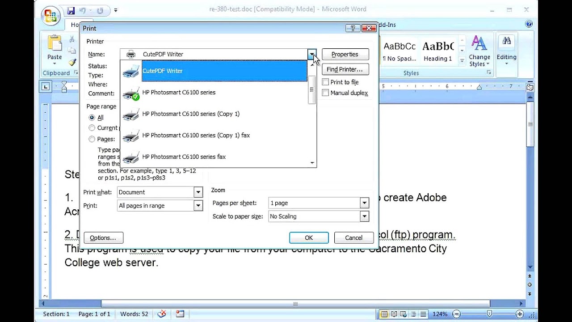This screenshot has width=572, height=322.
Task: Cancel the Print dialog
Action: coord(353,238)
